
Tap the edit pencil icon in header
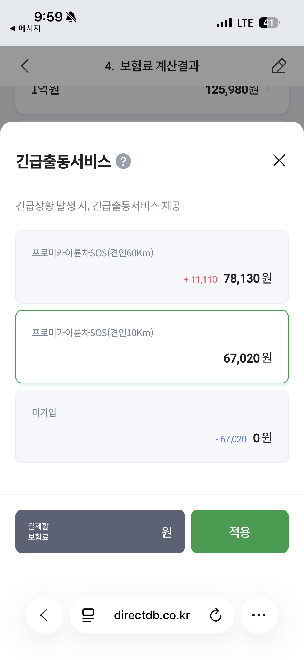(x=279, y=66)
